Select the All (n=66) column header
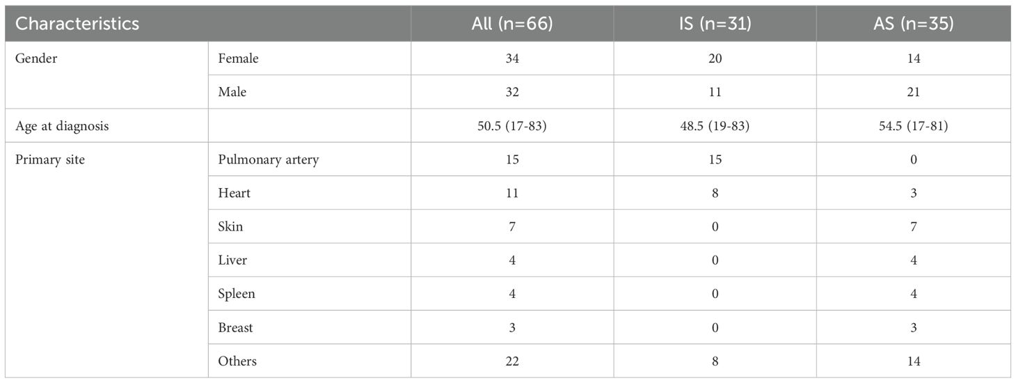The image size is (1016, 383). [x=511, y=23]
